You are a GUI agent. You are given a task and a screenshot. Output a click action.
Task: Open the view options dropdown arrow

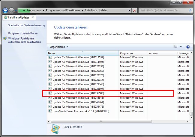coord(181,47)
